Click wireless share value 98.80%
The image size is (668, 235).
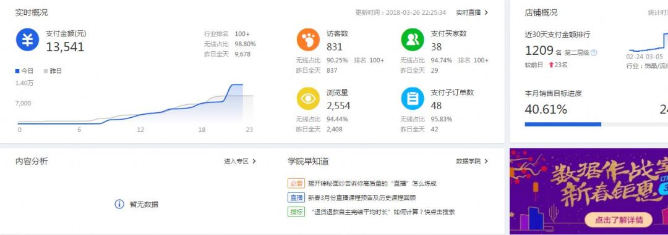[246, 44]
